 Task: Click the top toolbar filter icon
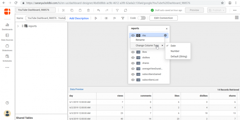[117, 10]
